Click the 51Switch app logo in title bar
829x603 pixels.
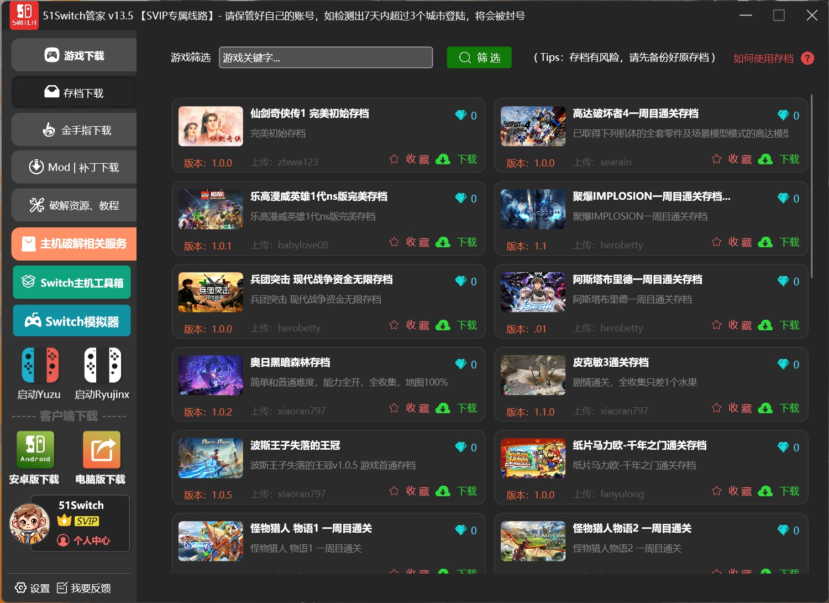point(24,15)
